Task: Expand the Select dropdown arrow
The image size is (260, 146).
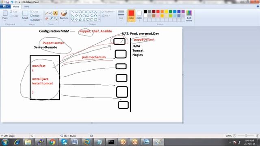Action: coord(25,20)
